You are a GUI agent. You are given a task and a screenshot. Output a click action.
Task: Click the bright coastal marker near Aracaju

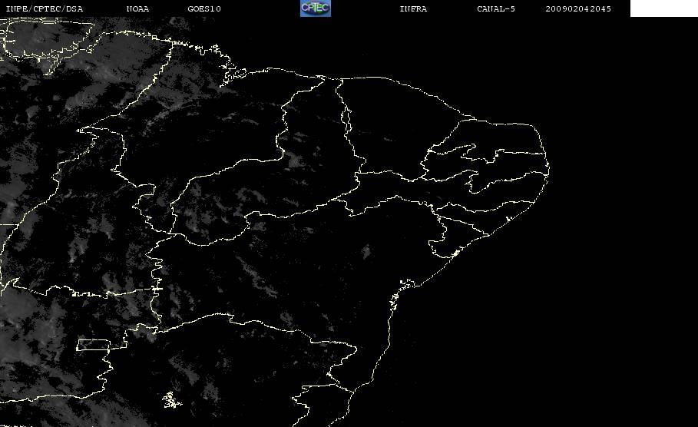pos(455,253)
